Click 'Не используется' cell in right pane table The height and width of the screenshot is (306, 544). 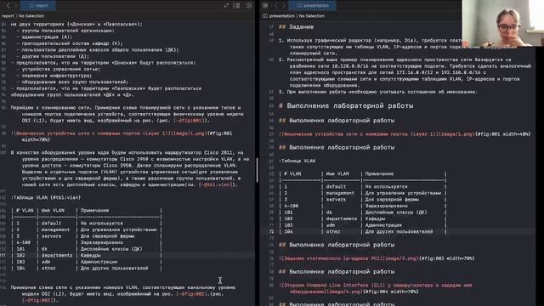click(x=386, y=187)
